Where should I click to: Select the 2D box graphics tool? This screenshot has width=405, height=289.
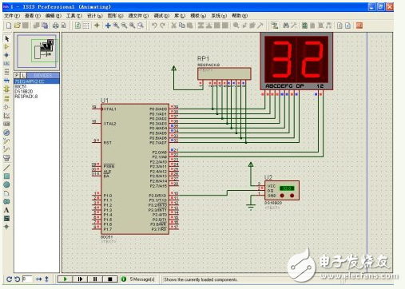pyautogui.click(x=6, y=176)
